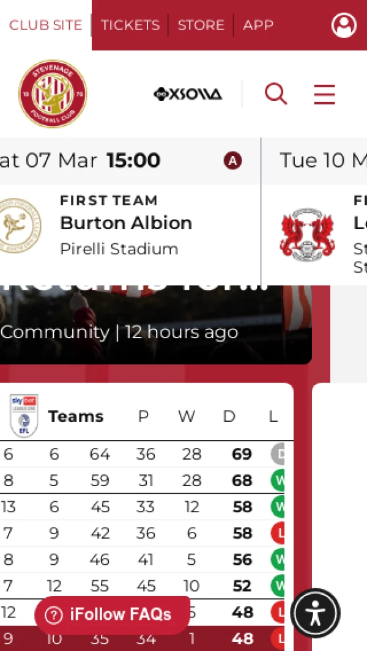The width and height of the screenshot is (367, 651).
Task: Click the Burton Albion club badge
Action: [x=20, y=227]
